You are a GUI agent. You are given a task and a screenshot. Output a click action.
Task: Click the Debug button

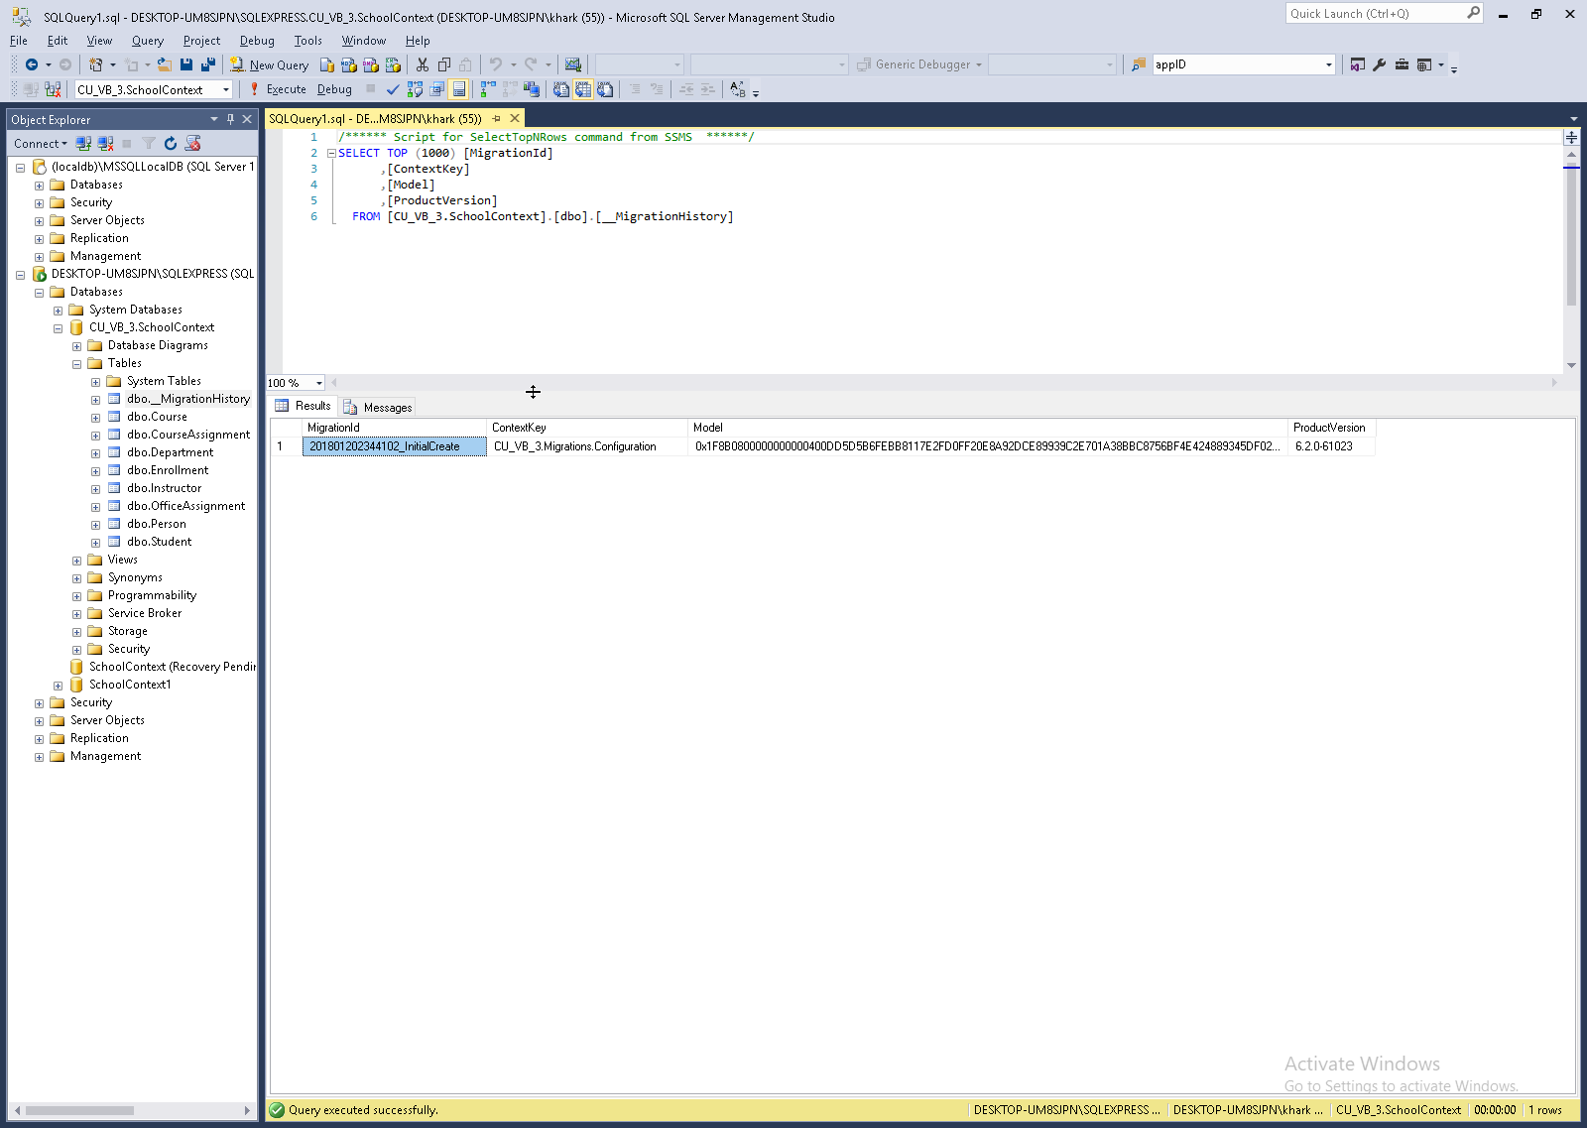tap(334, 89)
